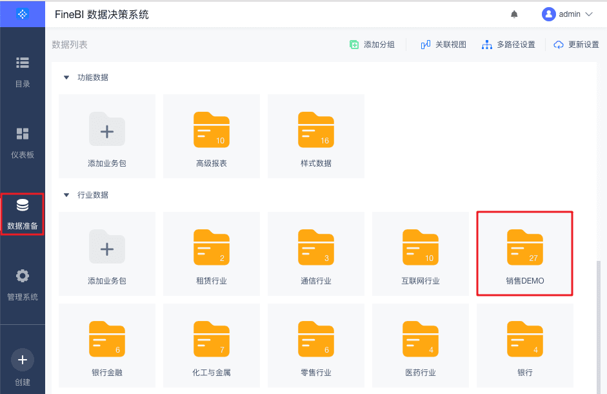Expand the admin account dropdown arrow

589,14
